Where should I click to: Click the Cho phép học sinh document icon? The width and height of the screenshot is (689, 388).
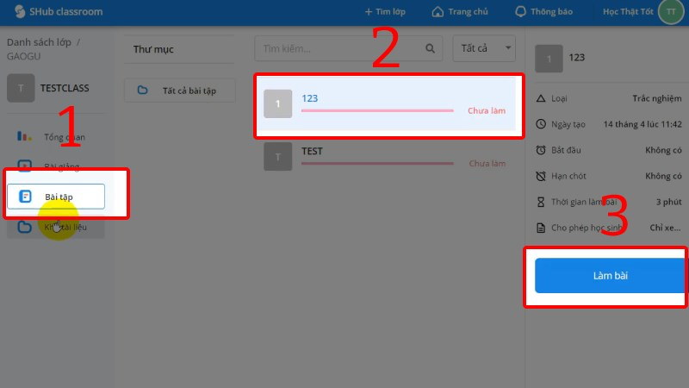541,228
